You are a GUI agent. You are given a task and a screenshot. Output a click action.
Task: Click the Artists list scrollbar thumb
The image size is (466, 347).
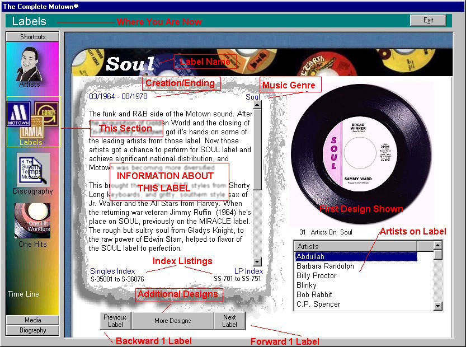pyautogui.click(x=438, y=255)
